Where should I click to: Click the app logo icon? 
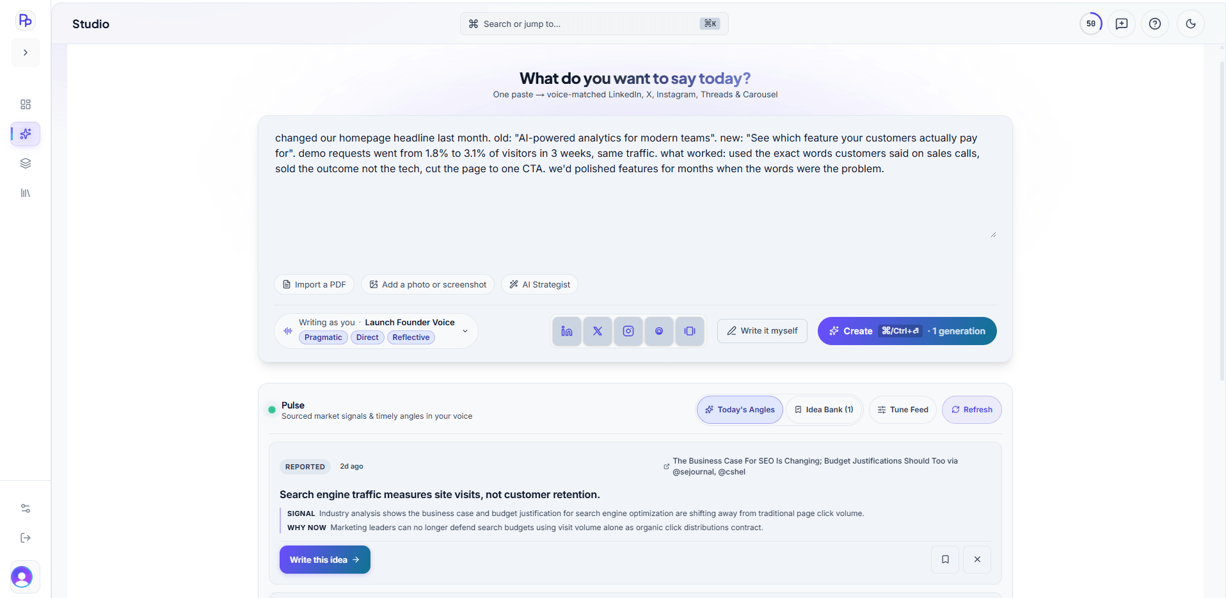click(25, 20)
